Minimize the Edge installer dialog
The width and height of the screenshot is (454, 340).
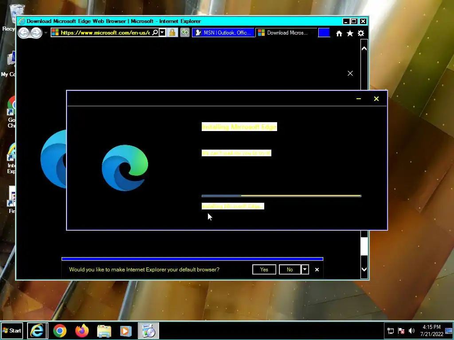point(359,99)
